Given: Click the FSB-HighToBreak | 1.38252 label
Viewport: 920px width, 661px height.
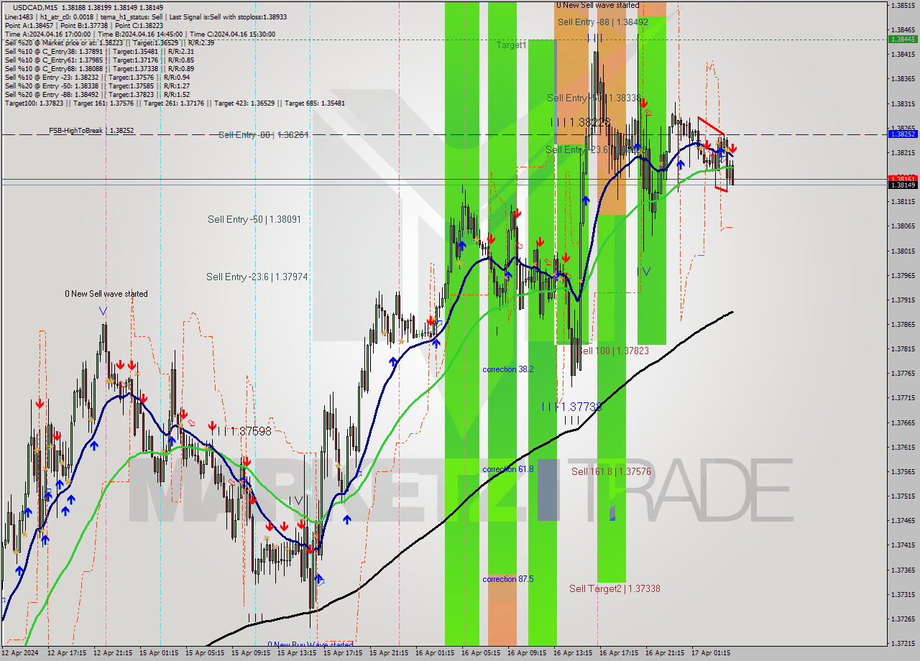Looking at the screenshot, I should coord(91,131).
